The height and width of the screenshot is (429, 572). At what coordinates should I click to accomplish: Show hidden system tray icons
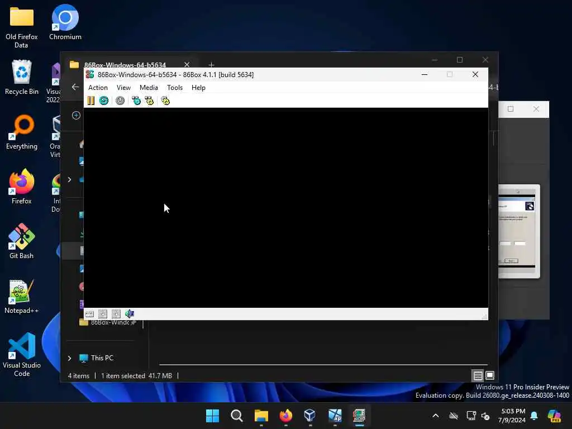(x=436, y=416)
